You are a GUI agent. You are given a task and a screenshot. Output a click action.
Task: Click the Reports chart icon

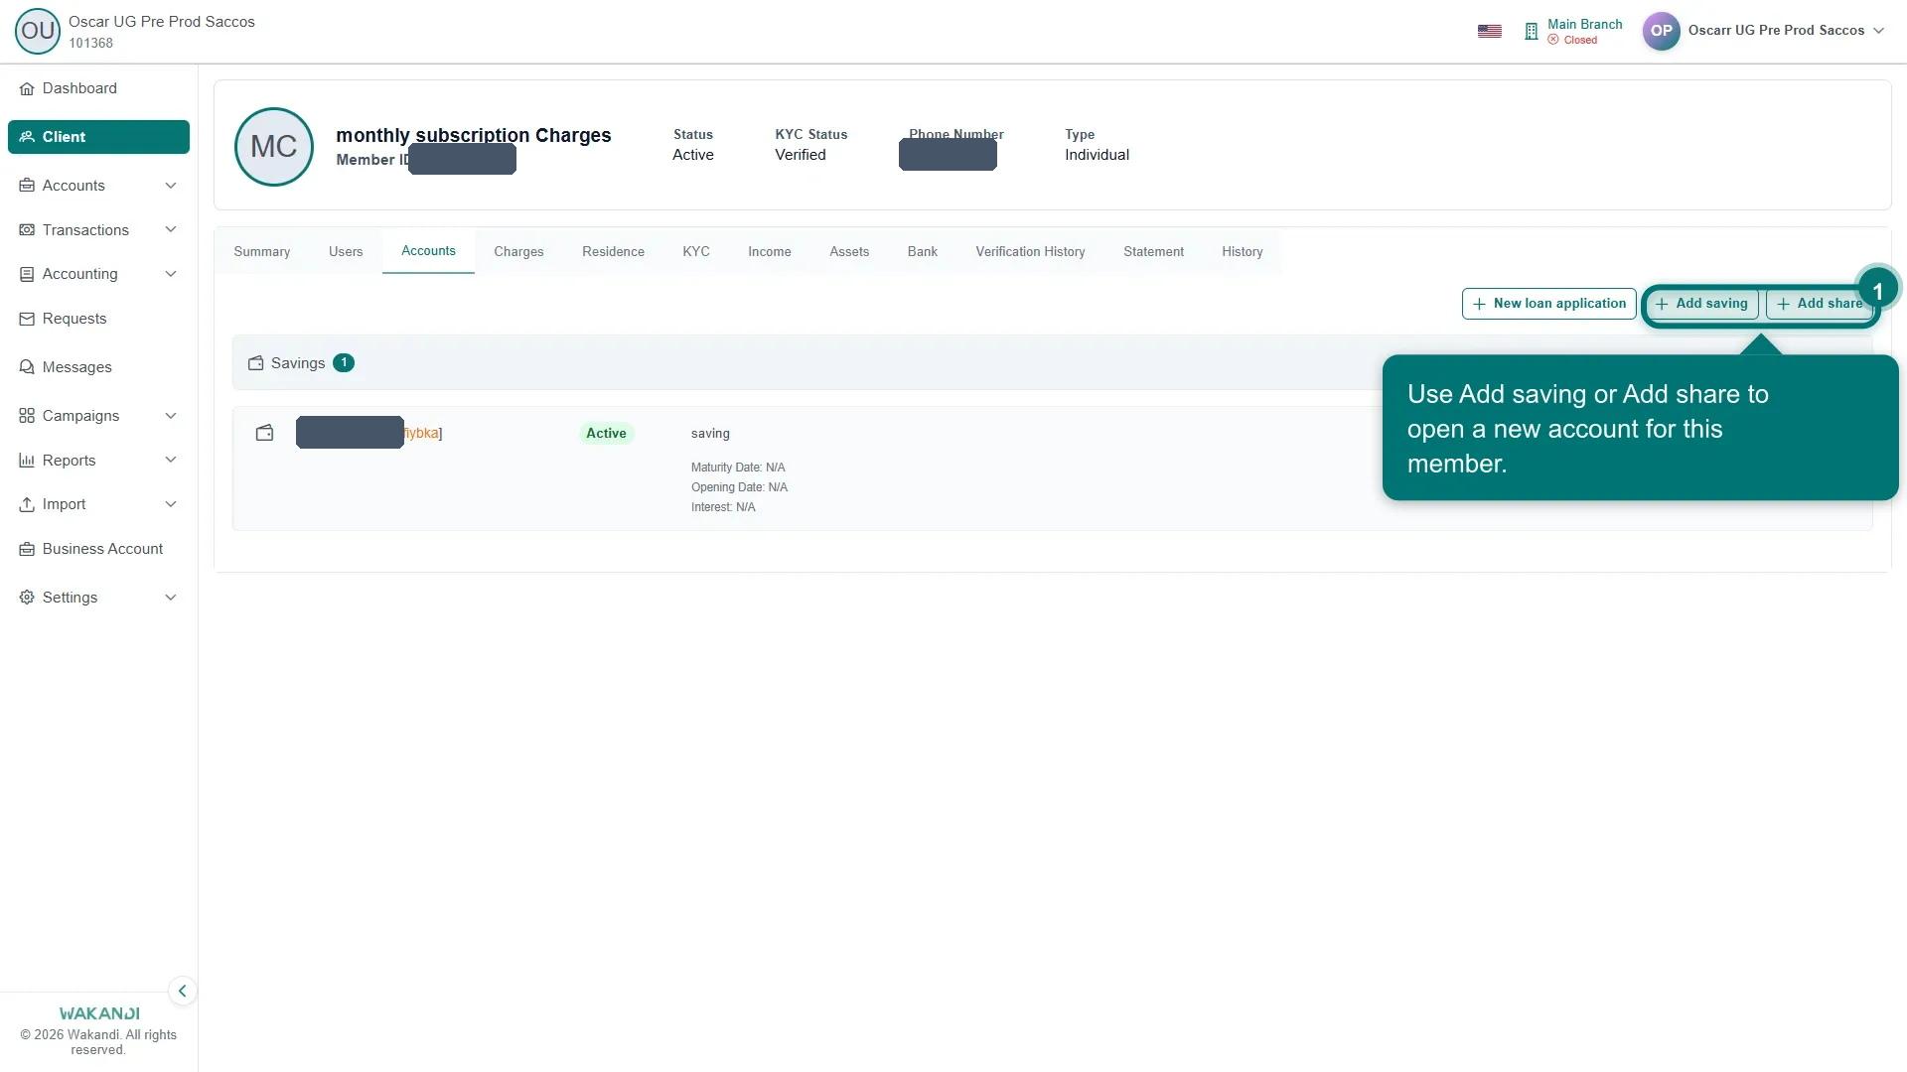click(x=27, y=461)
